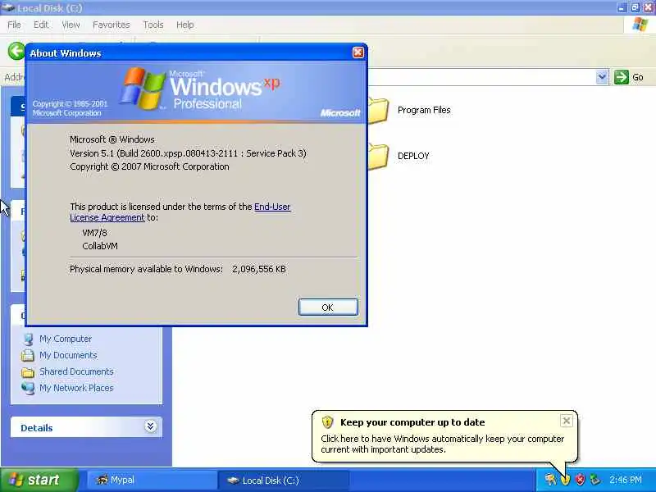656x492 pixels.
Task: Click the Shared Documents folder icon
Action: pos(28,372)
